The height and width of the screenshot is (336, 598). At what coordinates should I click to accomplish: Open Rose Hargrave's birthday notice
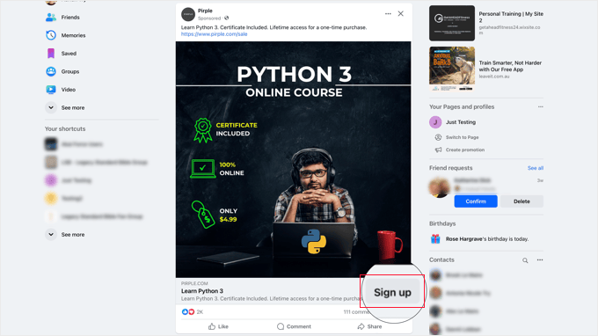[x=487, y=238]
